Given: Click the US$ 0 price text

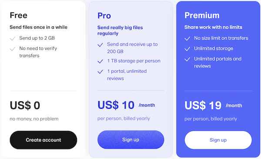Looking at the screenshot, I should (x=25, y=105).
